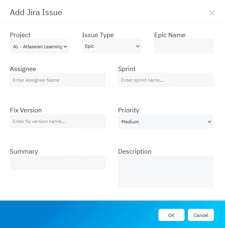The width and height of the screenshot is (225, 228).
Task: Click the Cancel button
Action: click(x=201, y=215)
